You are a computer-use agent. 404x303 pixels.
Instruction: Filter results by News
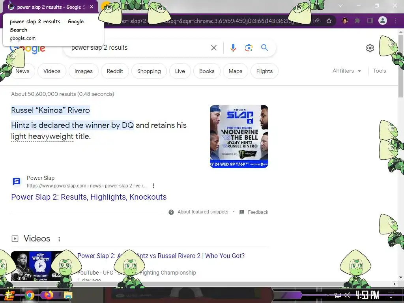22,71
